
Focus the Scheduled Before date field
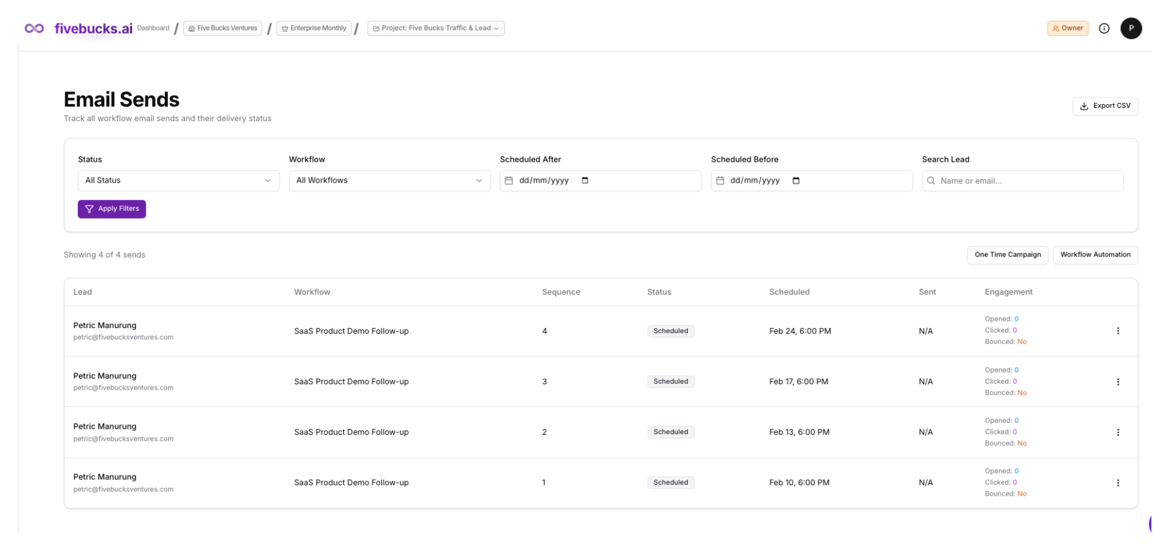(812, 181)
